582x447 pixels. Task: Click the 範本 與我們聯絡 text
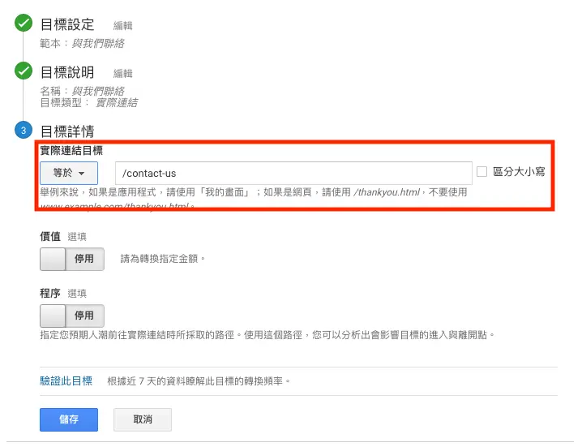click(x=83, y=44)
